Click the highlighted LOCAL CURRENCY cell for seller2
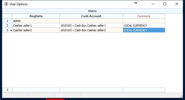 click(x=144, y=30)
